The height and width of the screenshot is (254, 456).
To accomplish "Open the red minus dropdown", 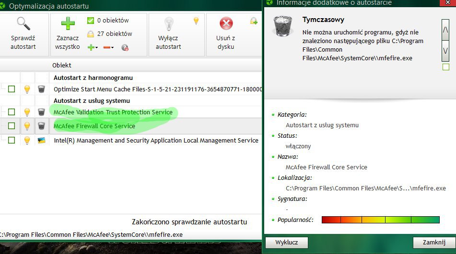I will point(108,47).
